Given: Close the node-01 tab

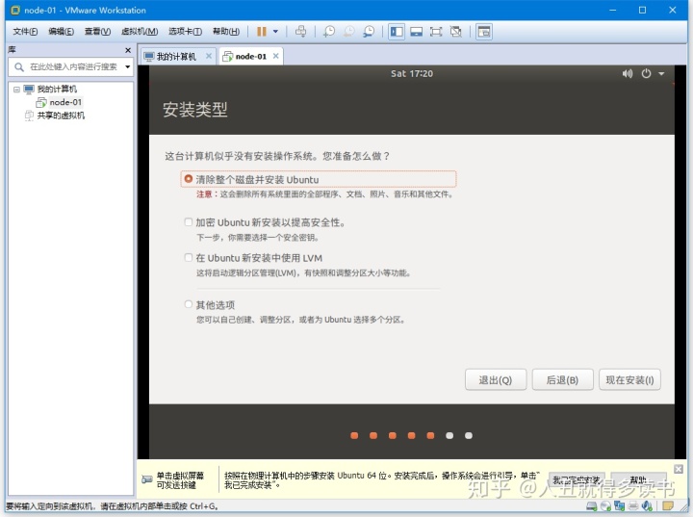Looking at the screenshot, I should pyautogui.click(x=276, y=56).
